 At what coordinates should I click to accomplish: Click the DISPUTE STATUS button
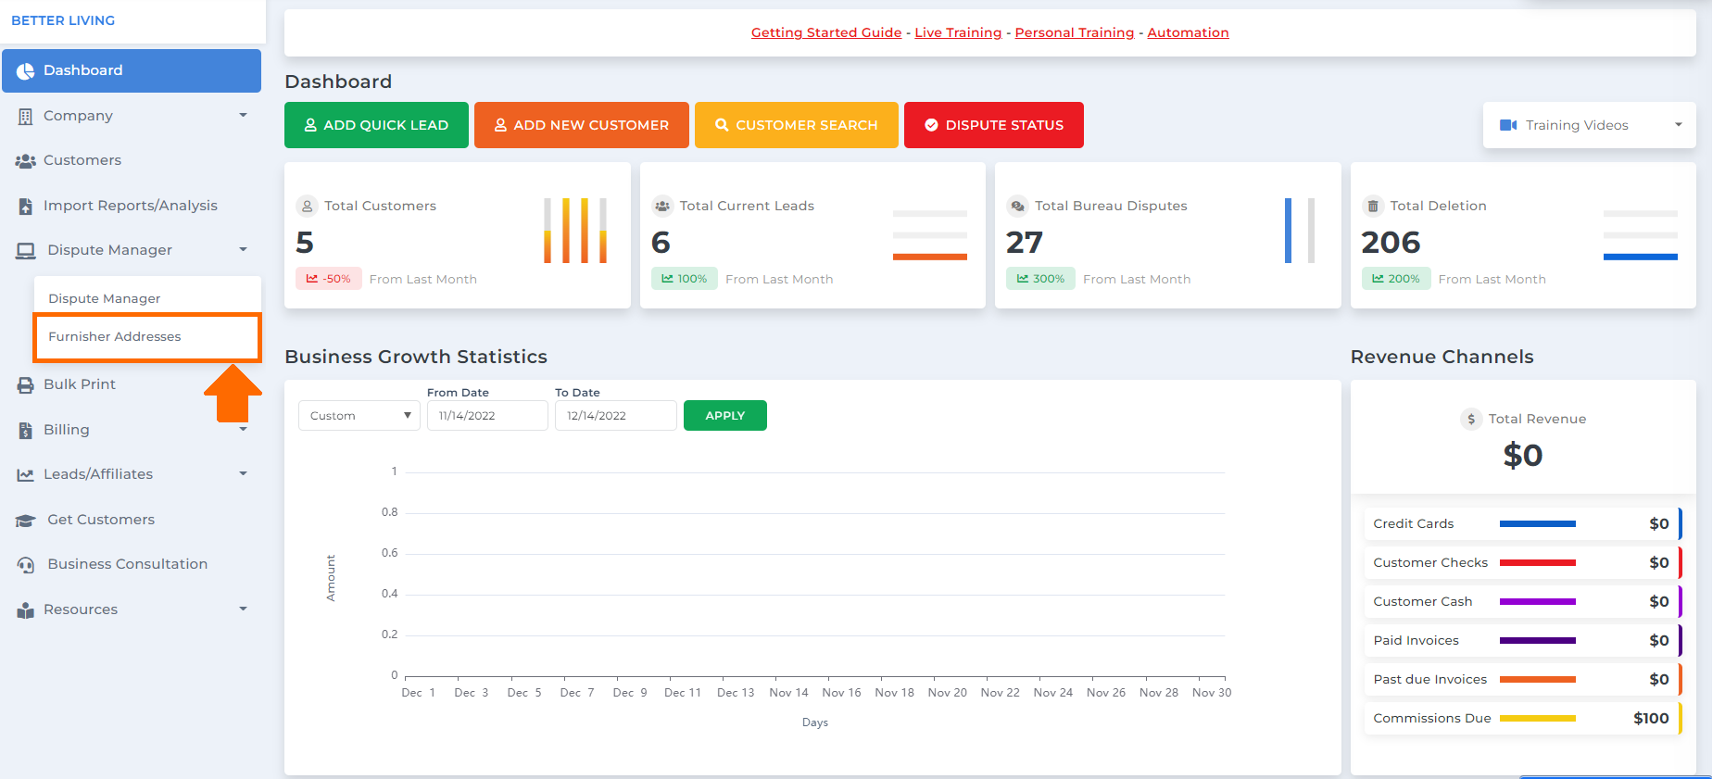[994, 125]
